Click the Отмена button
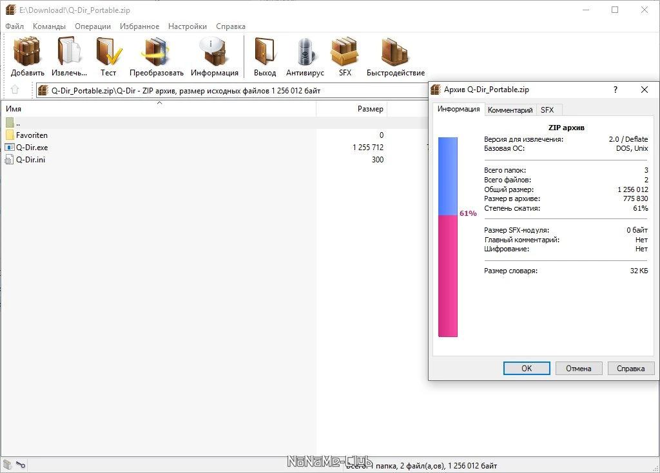 (x=578, y=368)
